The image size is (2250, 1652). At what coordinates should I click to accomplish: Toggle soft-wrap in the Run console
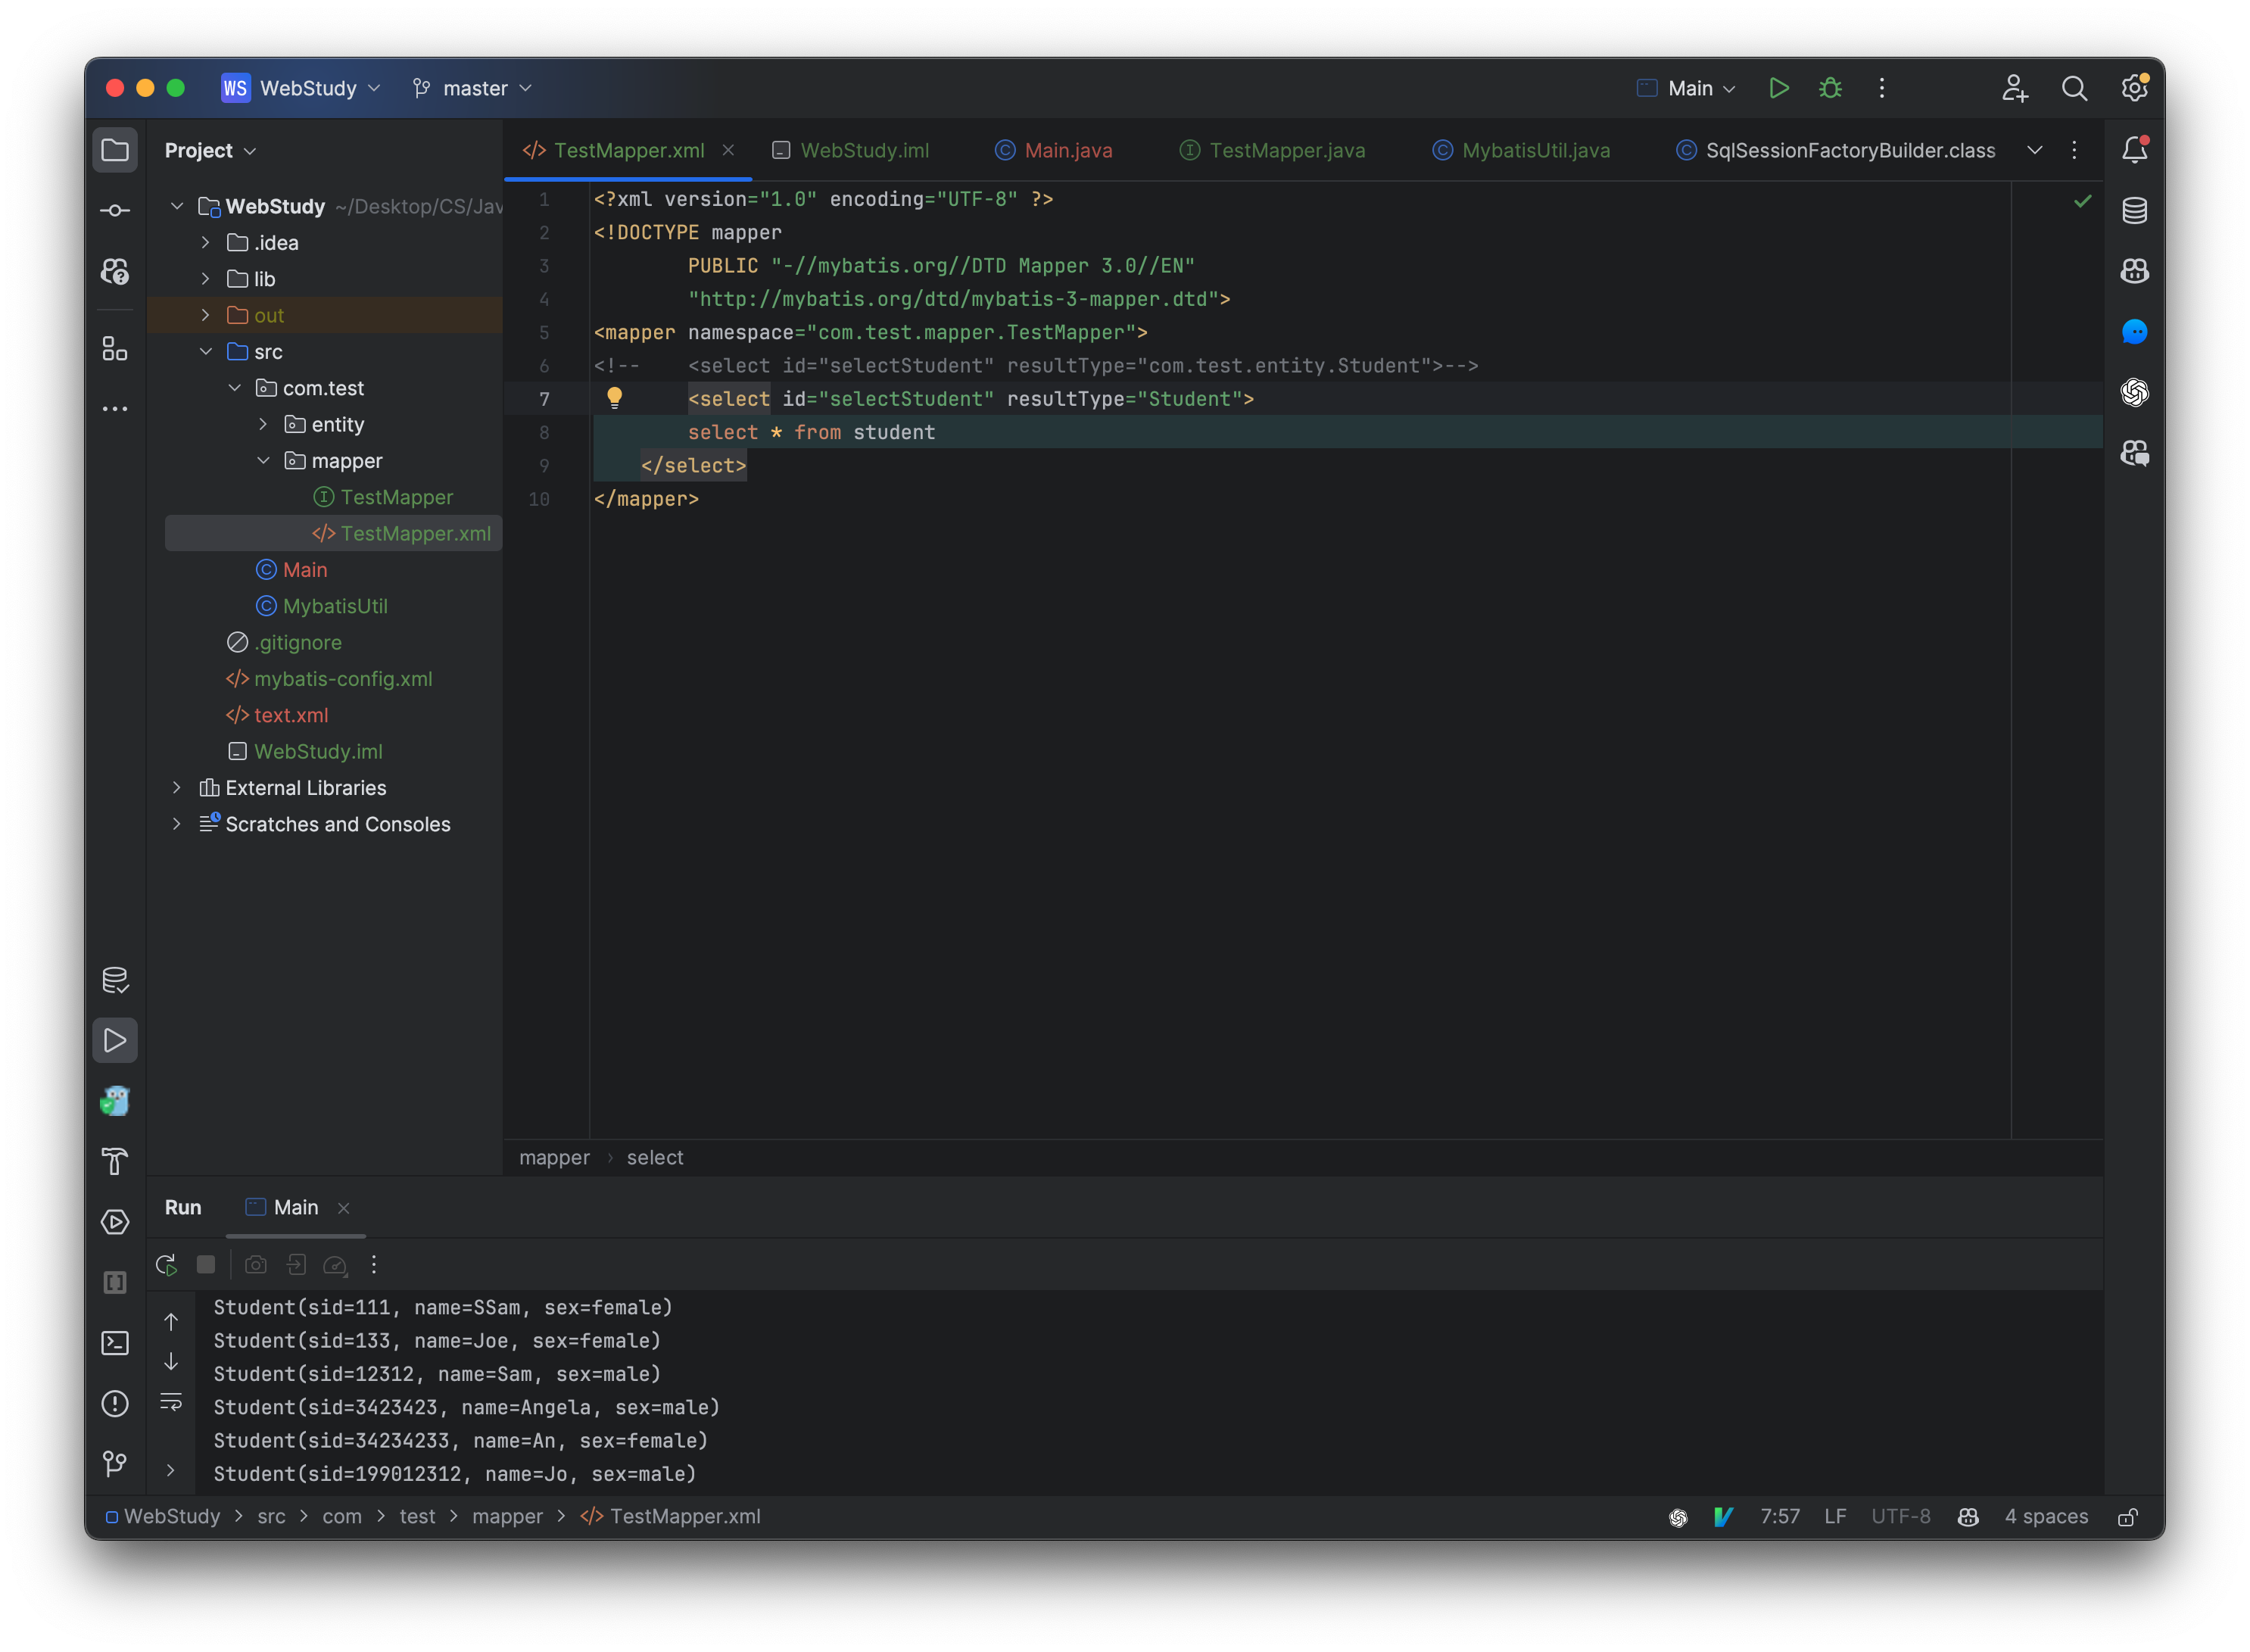click(x=172, y=1404)
